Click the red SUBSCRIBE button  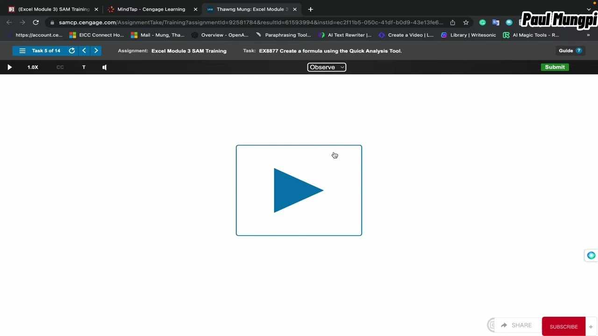(563, 327)
